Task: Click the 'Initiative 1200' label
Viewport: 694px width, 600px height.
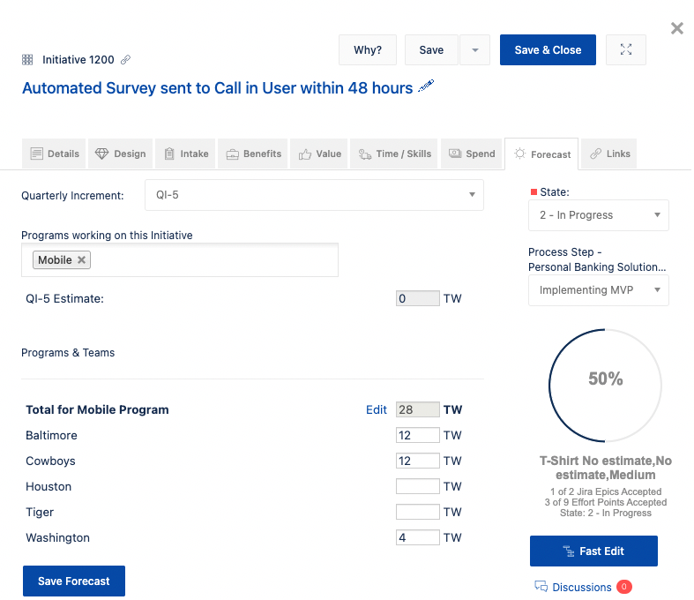Action: point(78,60)
